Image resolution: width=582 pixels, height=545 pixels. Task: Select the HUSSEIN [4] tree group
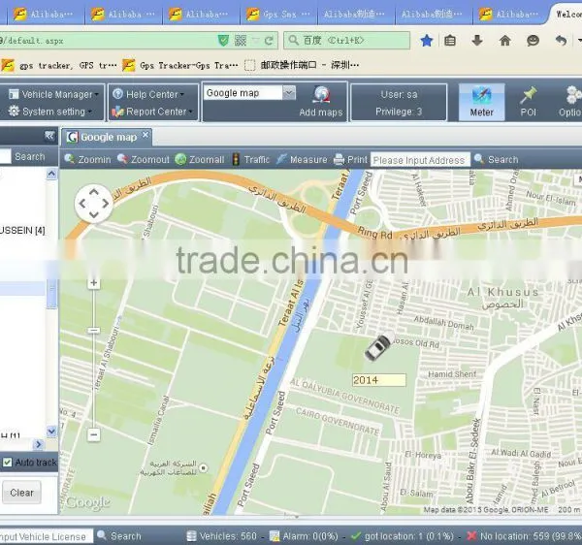click(x=22, y=231)
